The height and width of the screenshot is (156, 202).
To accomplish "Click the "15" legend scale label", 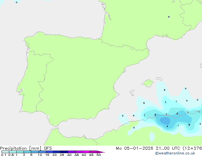I will click(47, 155).
